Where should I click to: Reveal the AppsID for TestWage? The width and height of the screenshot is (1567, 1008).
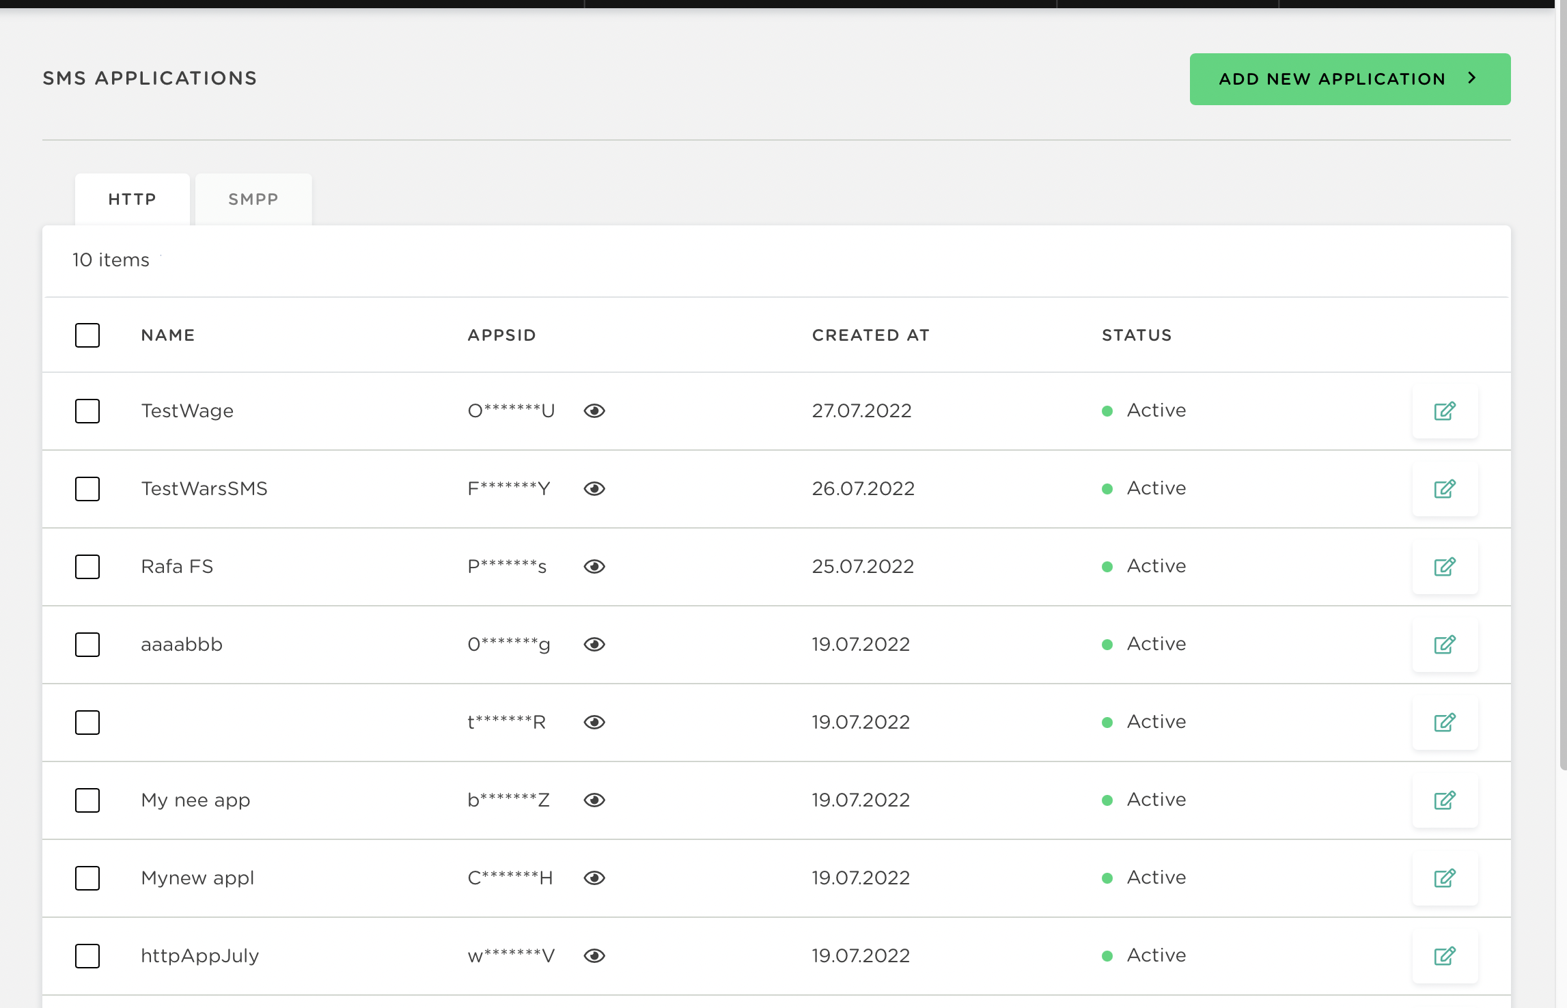click(594, 411)
